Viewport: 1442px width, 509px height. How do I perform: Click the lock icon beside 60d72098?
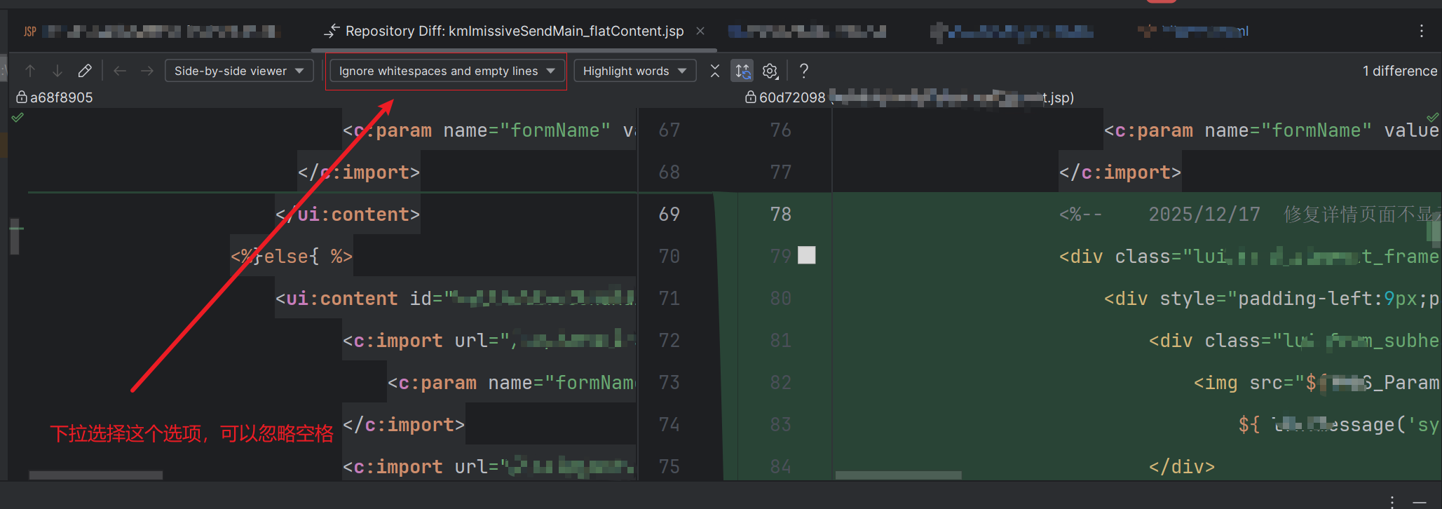[751, 97]
